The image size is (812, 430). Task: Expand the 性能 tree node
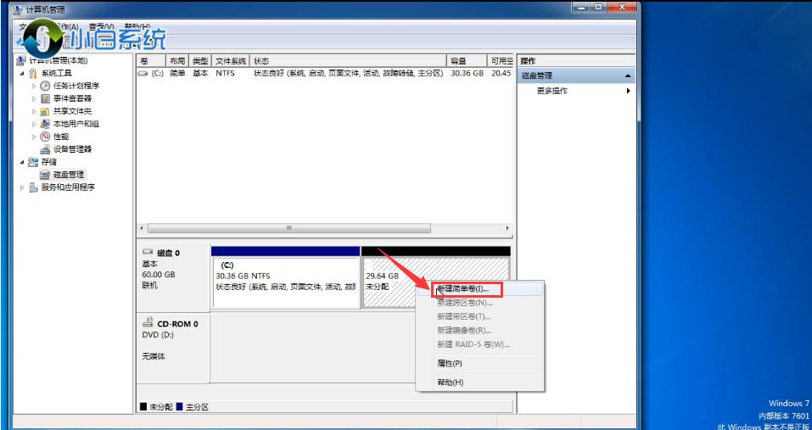(x=34, y=137)
